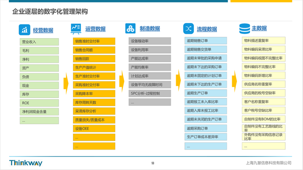Open the 经营数据 heading link
The width and height of the screenshot is (303, 170).
[43, 30]
